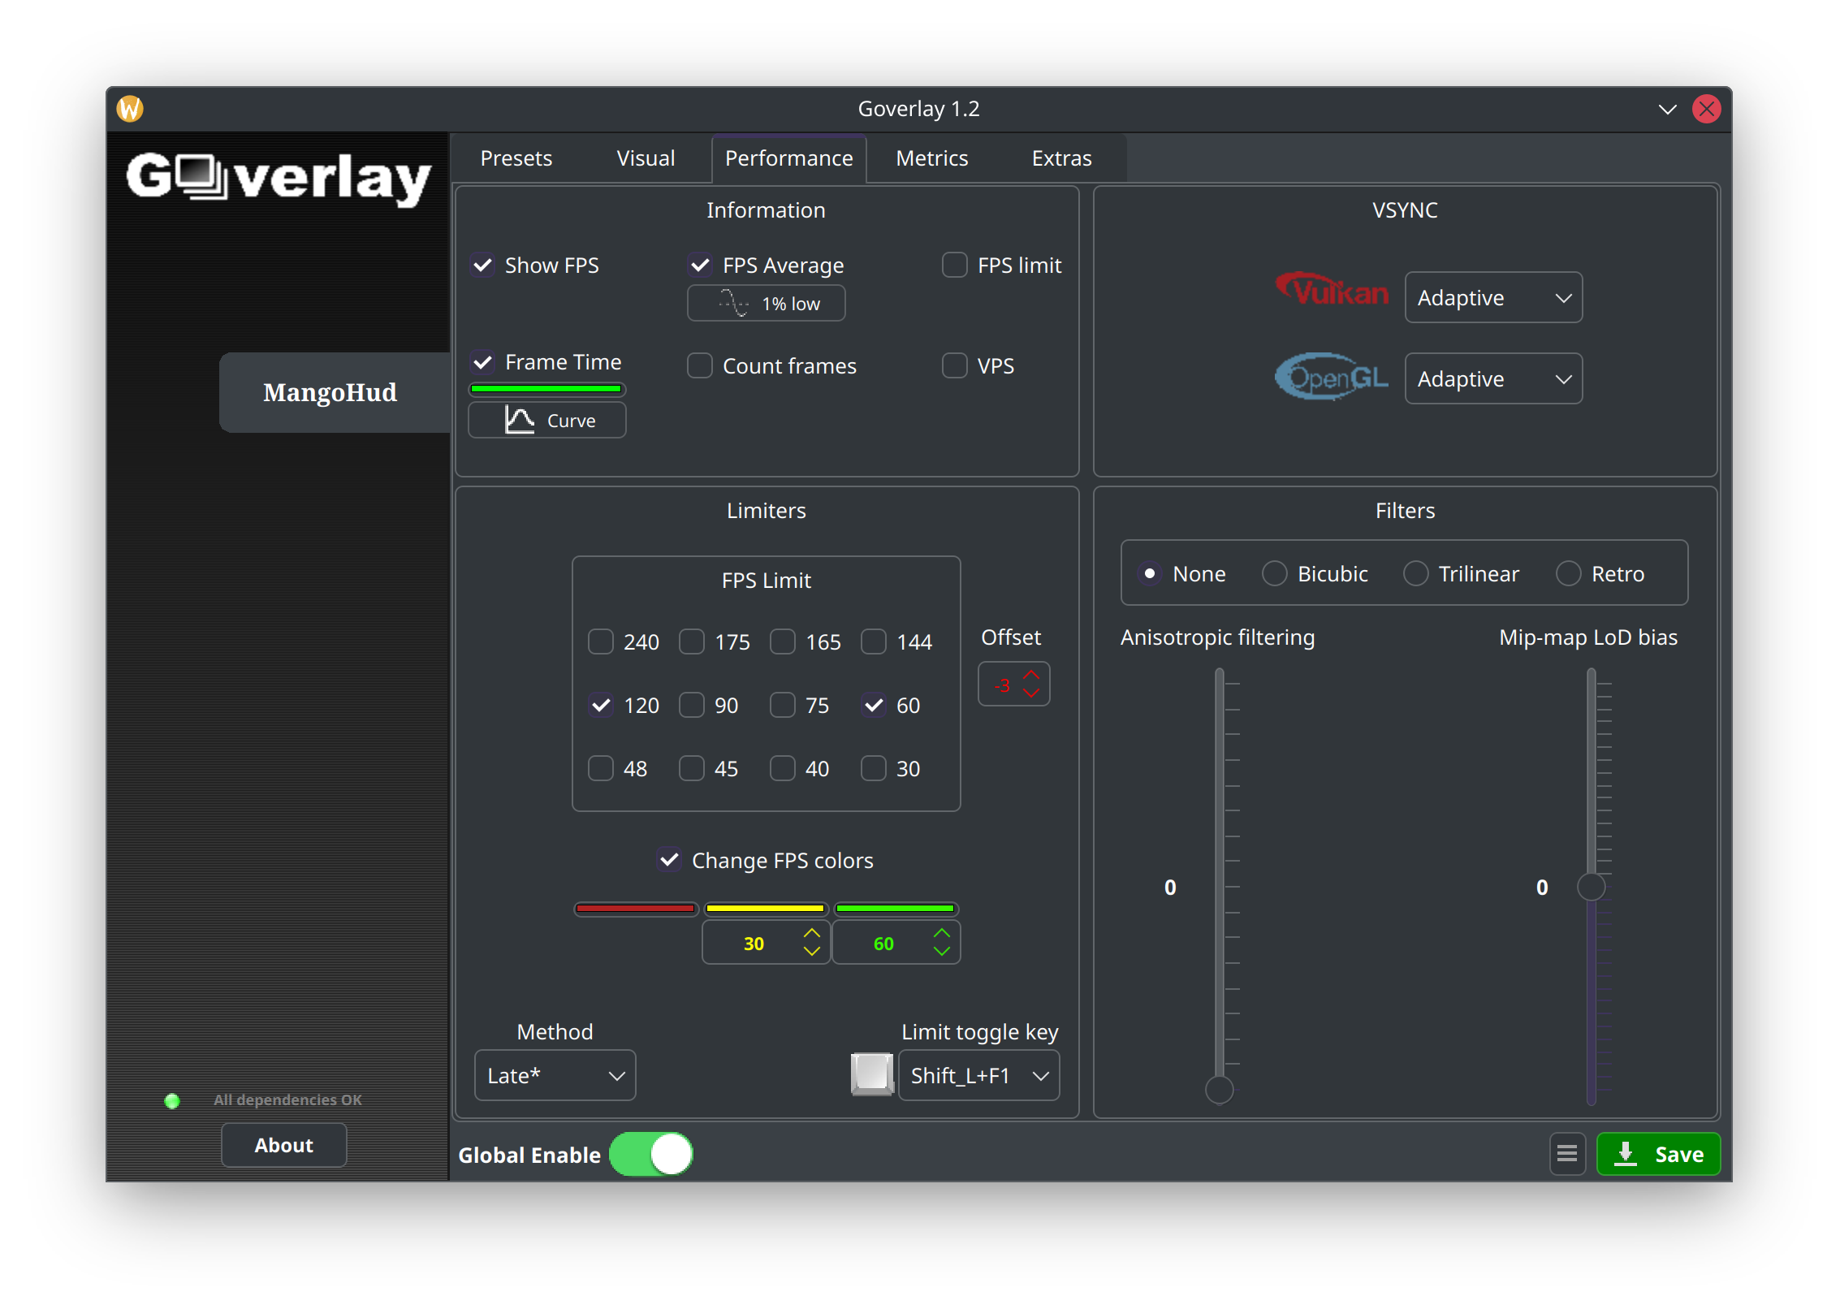Close the Goverlay window
Screen dimensions: 1840x1309
click(1706, 109)
